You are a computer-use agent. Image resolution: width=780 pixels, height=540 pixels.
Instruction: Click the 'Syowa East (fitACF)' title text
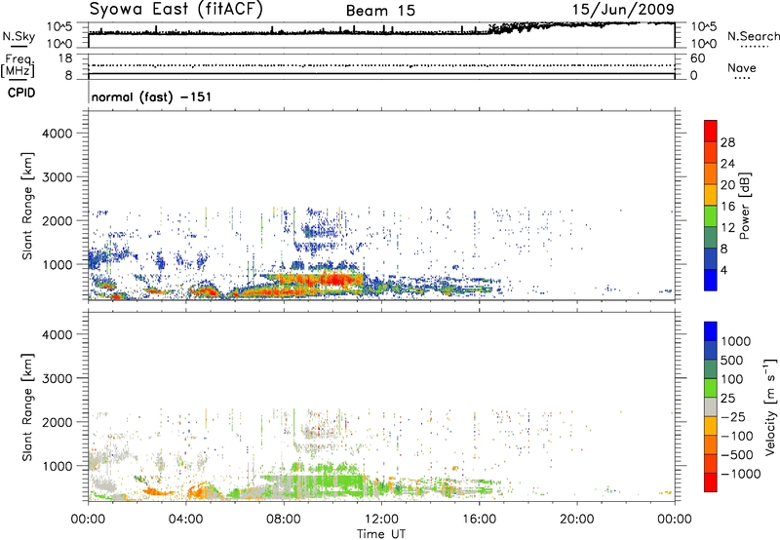pos(175,10)
